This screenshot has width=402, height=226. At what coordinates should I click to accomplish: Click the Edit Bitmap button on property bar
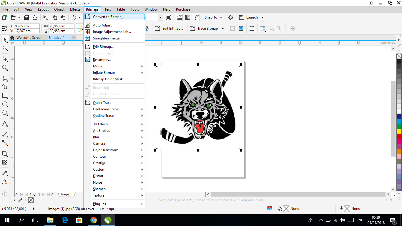tap(169, 29)
